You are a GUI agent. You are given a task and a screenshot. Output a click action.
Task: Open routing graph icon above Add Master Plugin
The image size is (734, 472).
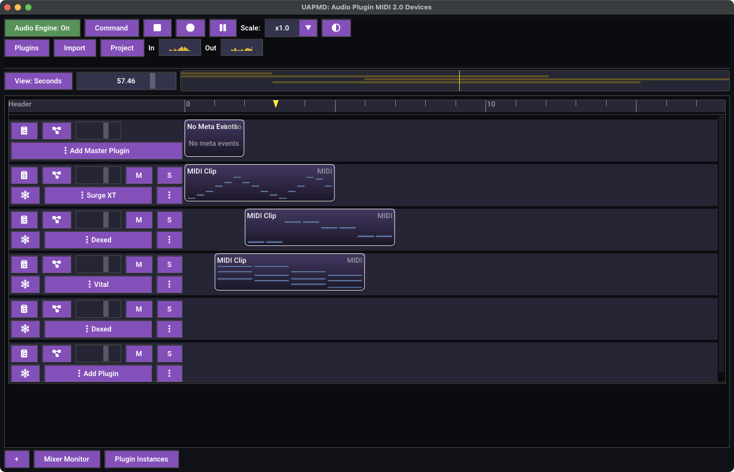click(x=57, y=131)
